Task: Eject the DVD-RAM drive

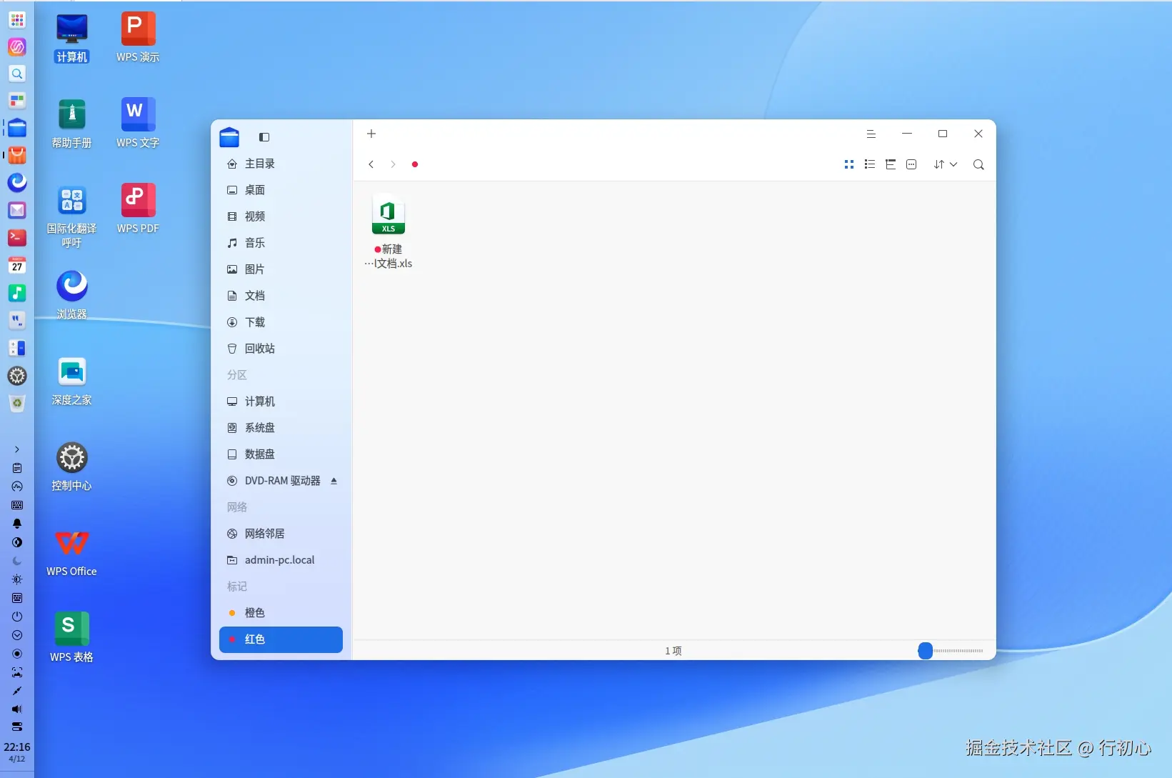Action: pos(334,481)
